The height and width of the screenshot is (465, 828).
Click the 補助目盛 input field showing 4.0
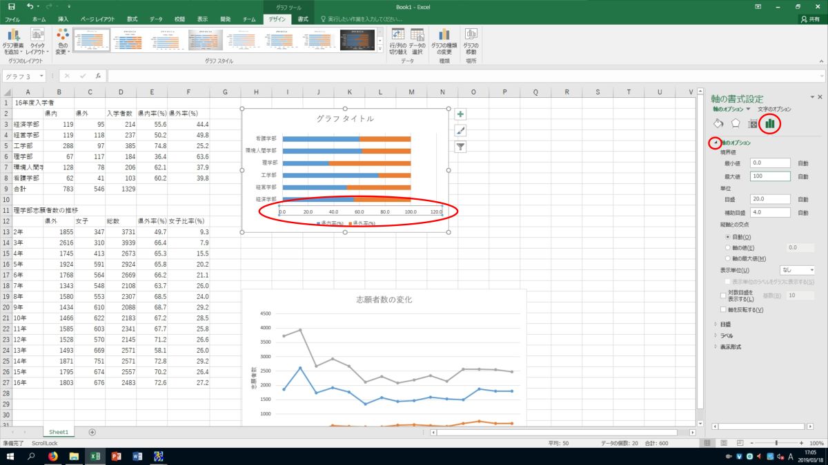(770, 212)
